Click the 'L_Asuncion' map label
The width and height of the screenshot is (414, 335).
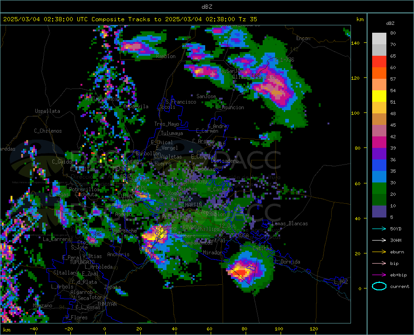[x=230, y=107]
